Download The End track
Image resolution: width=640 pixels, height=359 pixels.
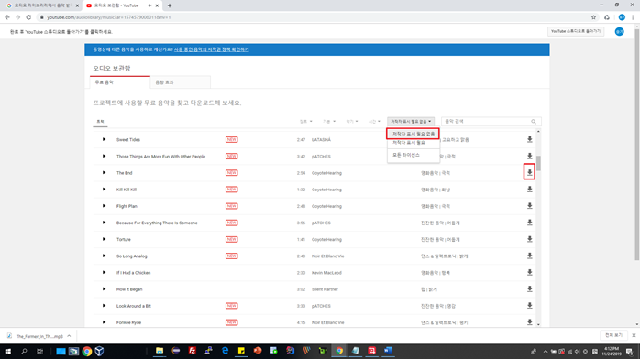tap(529, 172)
